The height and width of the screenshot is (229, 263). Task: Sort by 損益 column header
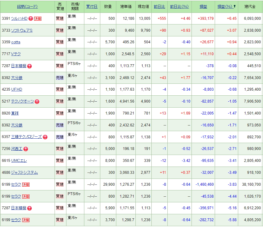click(203, 7)
